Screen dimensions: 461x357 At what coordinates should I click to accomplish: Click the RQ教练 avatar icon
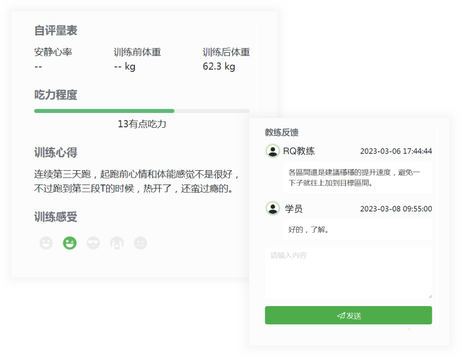(273, 151)
